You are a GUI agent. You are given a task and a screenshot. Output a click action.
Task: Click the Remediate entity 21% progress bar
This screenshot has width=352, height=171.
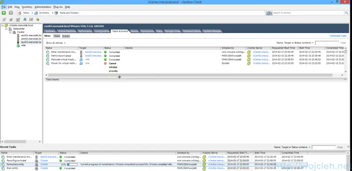coord(72,164)
